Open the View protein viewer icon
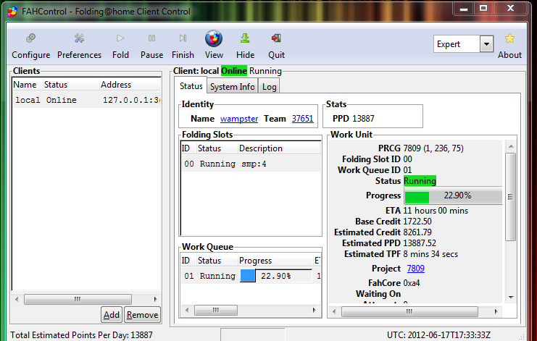Viewport: 537px width, 341px height. tap(214, 38)
